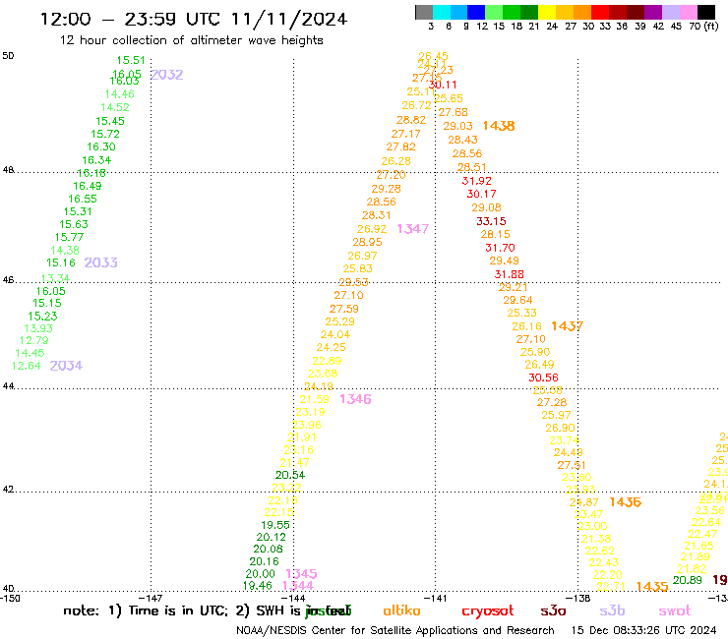Click the altika satellite legend label
This screenshot has height=639, width=728.
pos(401,610)
